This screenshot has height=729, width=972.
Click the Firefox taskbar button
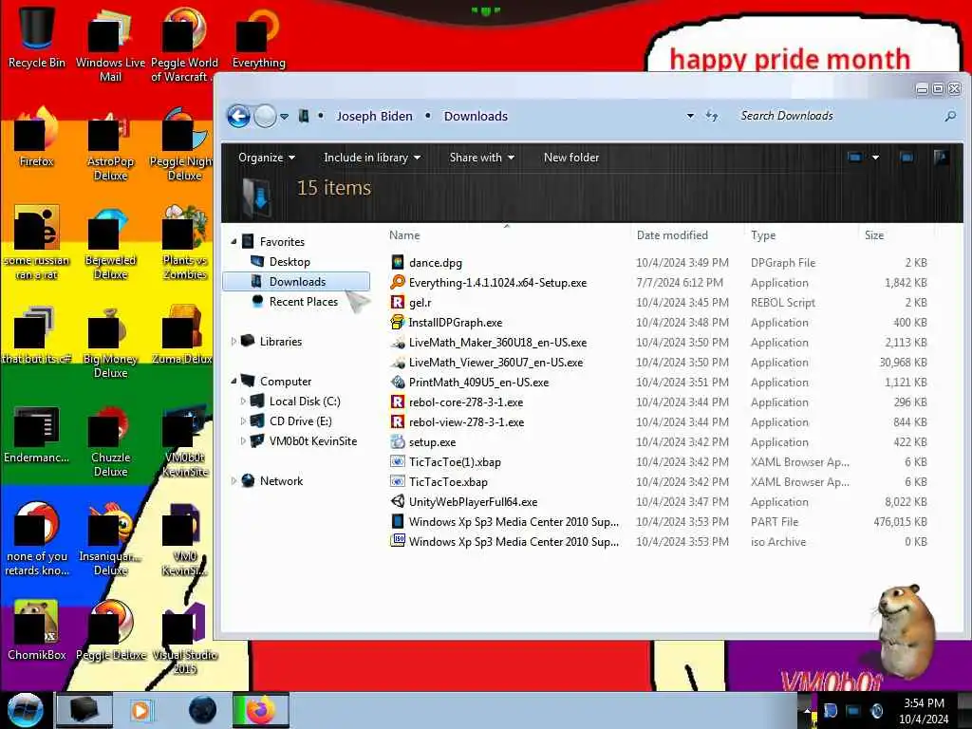pos(260,710)
